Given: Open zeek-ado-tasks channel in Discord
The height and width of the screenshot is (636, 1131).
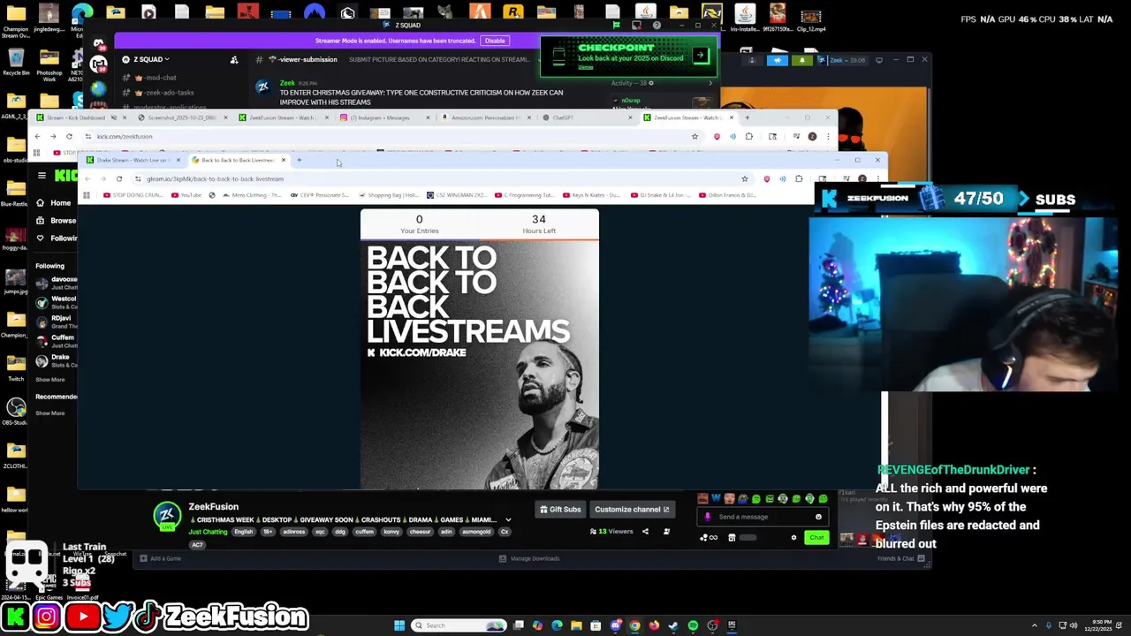Looking at the screenshot, I should [163, 93].
